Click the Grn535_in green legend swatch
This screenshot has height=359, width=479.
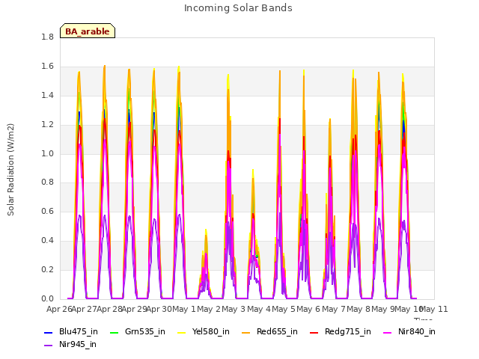pos(114,332)
